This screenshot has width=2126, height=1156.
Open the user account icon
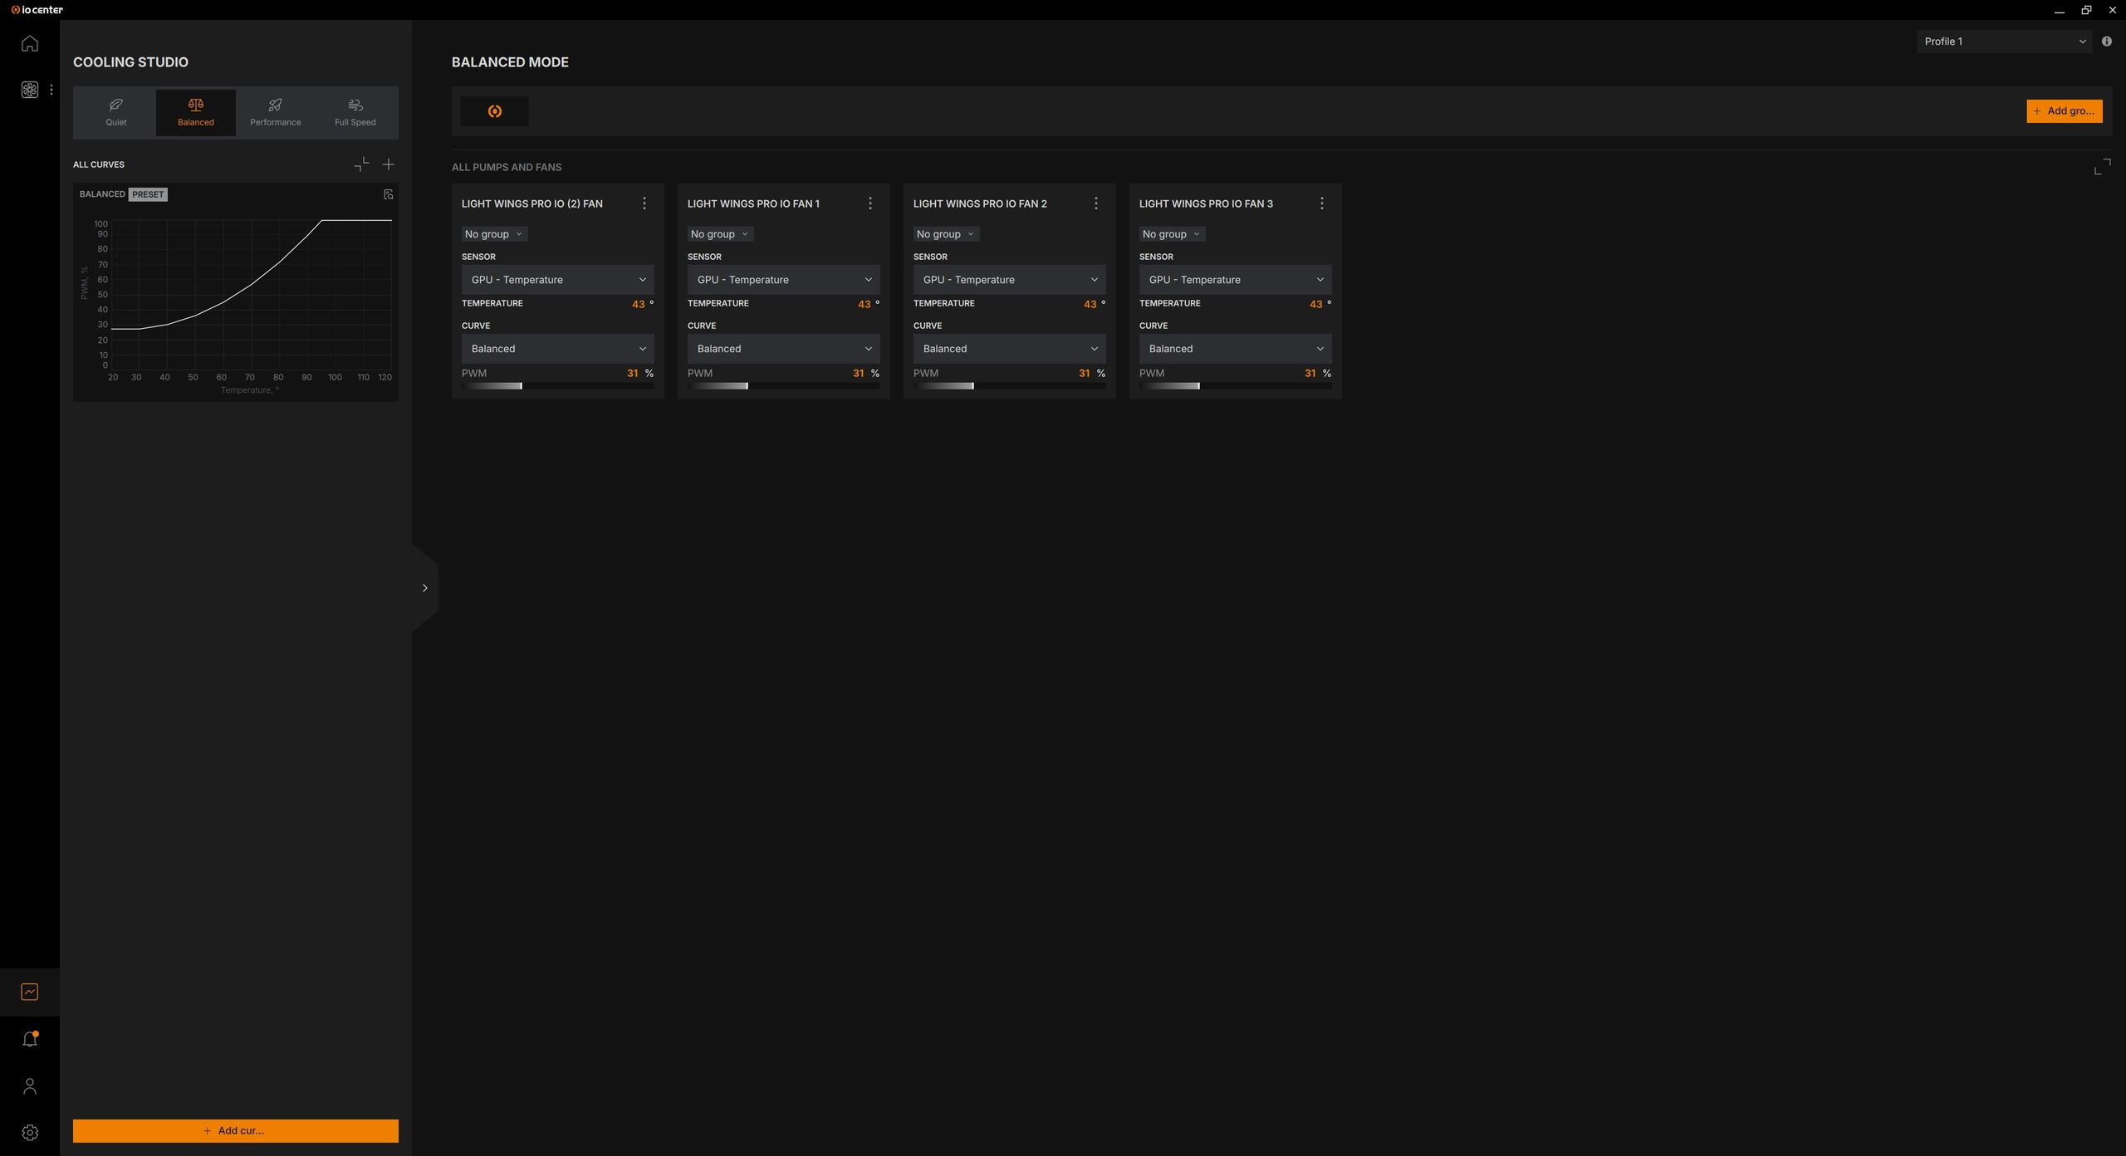coord(30,1086)
